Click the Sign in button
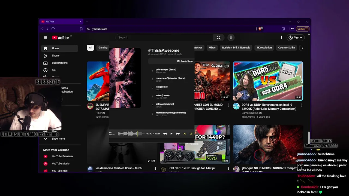The height and width of the screenshot is (196, 349). click(x=295, y=38)
